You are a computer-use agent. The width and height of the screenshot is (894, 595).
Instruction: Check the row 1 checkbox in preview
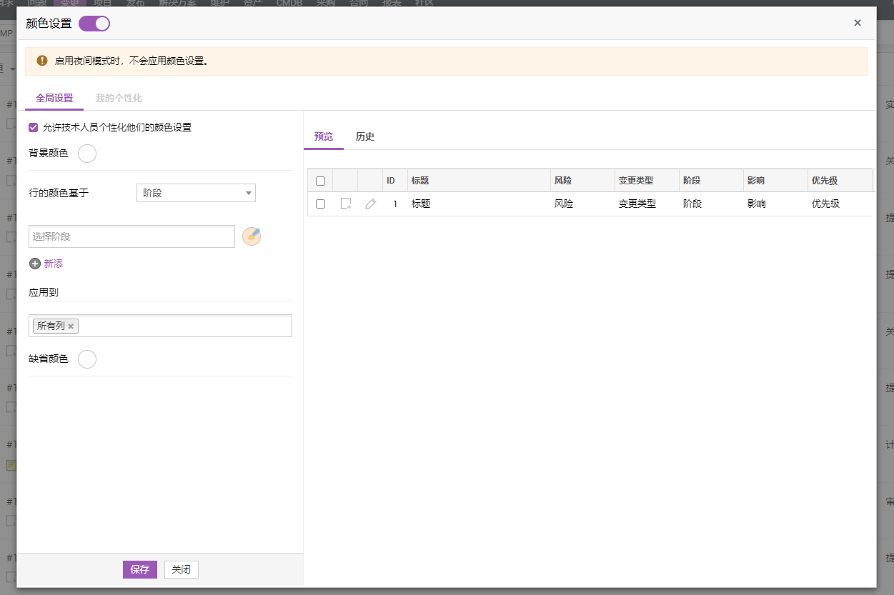point(320,204)
